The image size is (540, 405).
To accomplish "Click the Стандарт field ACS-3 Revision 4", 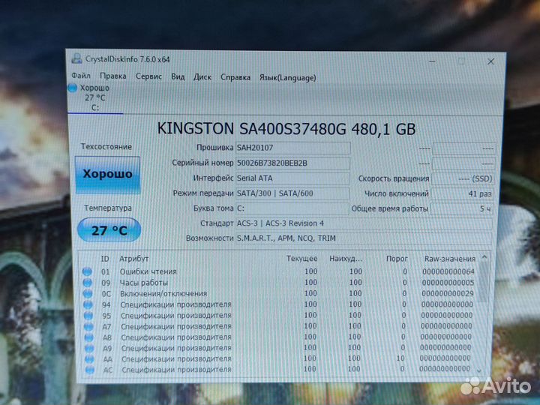I will coord(364,223).
